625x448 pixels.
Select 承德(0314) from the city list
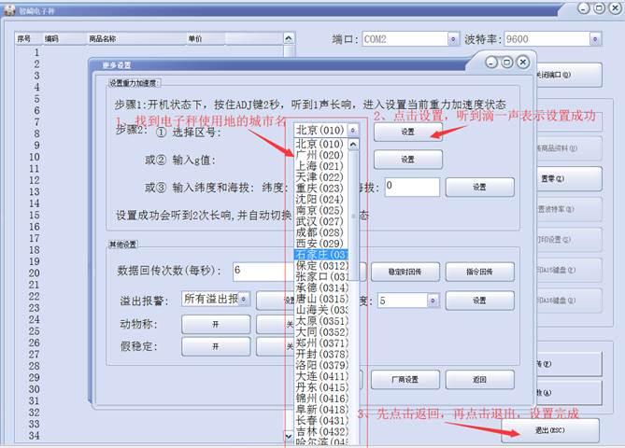pyautogui.click(x=320, y=287)
